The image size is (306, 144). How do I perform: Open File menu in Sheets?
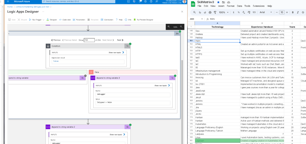[x=199, y=6]
